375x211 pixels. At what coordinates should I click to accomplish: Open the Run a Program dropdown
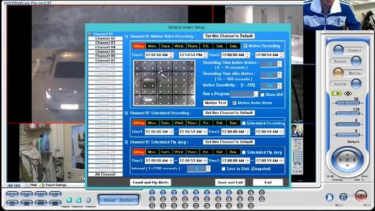coord(256,94)
